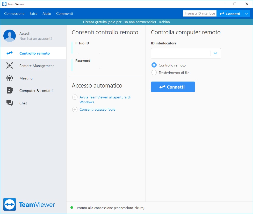Open the Aiuto menu
Image resolution: width=253 pixels, height=214 pixels.
point(47,14)
